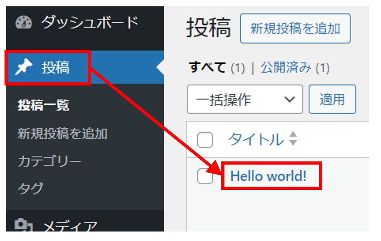The height and width of the screenshot is (241, 381).
Task: Open タグ submenu item
Action: coord(30,188)
